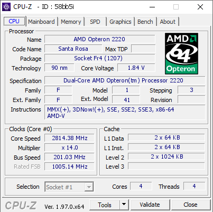The height and width of the screenshot is (212, 213).
Task: Click the Ext. Family value F
Action: 58,99
